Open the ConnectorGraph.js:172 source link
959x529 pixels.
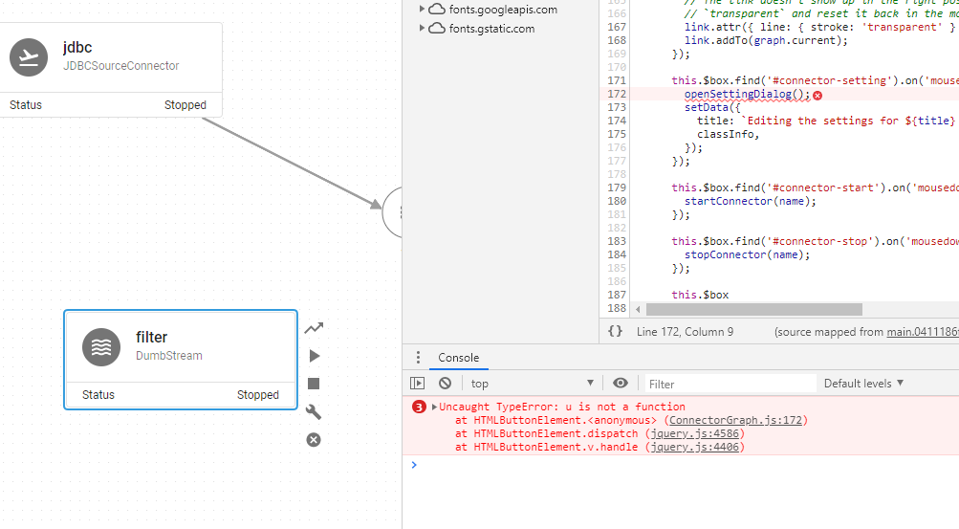tap(736, 420)
